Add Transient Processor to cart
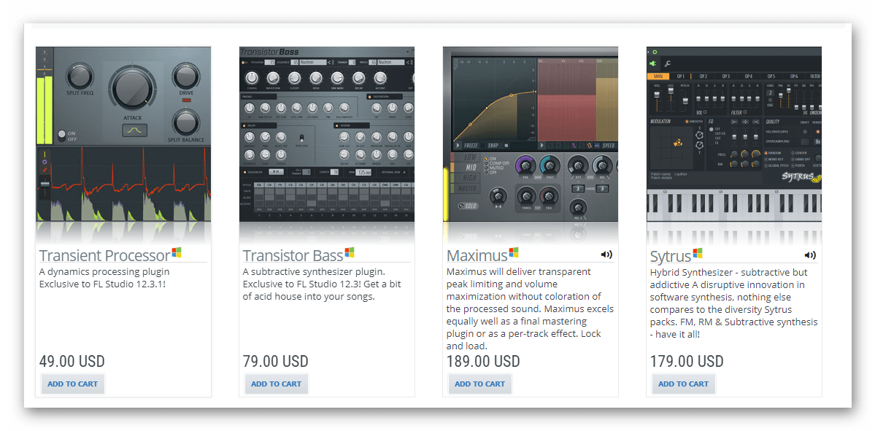 [x=72, y=384]
